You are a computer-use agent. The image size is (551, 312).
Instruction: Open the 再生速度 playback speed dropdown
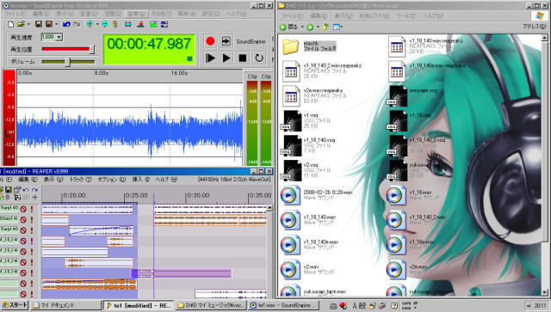(x=59, y=37)
